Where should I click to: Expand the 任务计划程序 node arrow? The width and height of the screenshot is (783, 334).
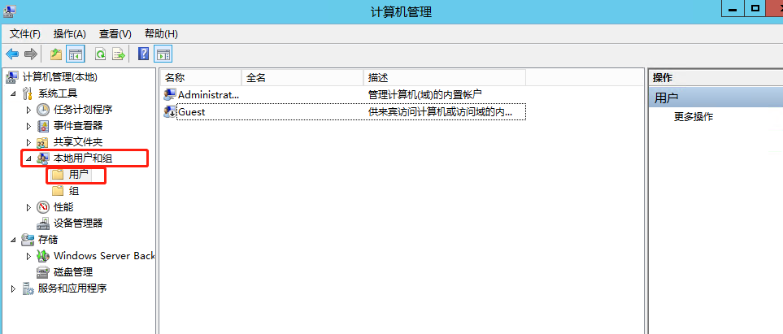[28, 110]
